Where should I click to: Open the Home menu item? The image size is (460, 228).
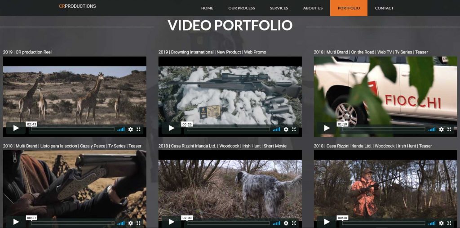click(207, 8)
